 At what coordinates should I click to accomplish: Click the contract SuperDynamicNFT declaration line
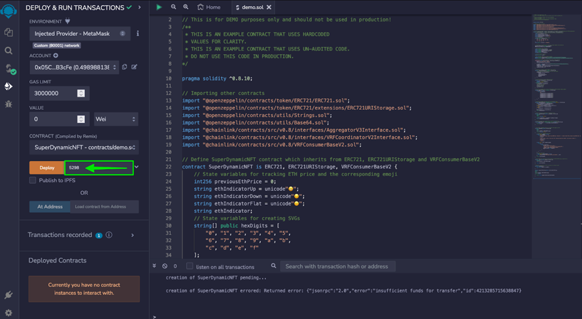290,167
